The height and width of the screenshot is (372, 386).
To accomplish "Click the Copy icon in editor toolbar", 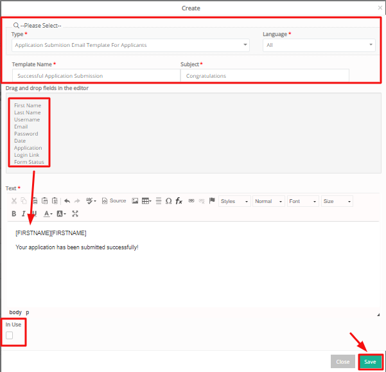I will tap(24, 201).
